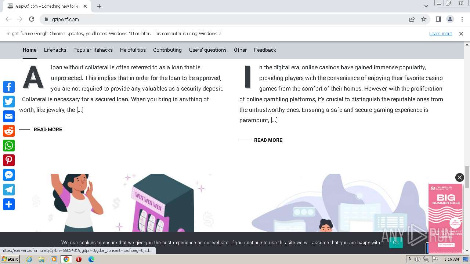This screenshot has width=470, height=264.
Task: Open the system volume control
Action: click(417, 259)
